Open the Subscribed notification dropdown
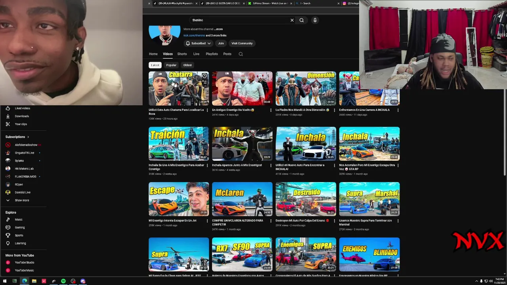The width and height of the screenshot is (507, 285). (198, 43)
